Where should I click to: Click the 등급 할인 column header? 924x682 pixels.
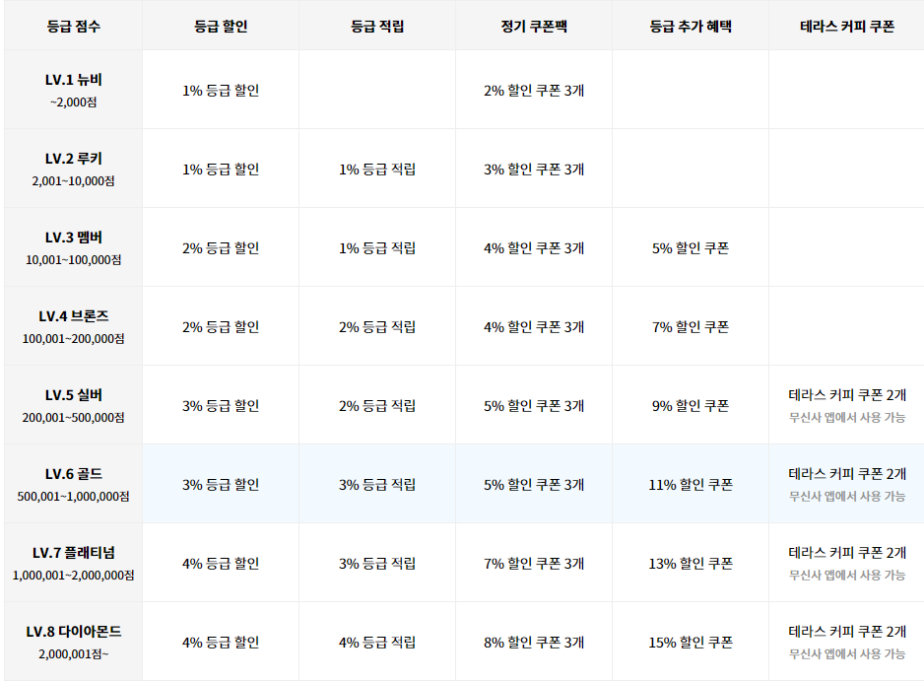click(221, 26)
